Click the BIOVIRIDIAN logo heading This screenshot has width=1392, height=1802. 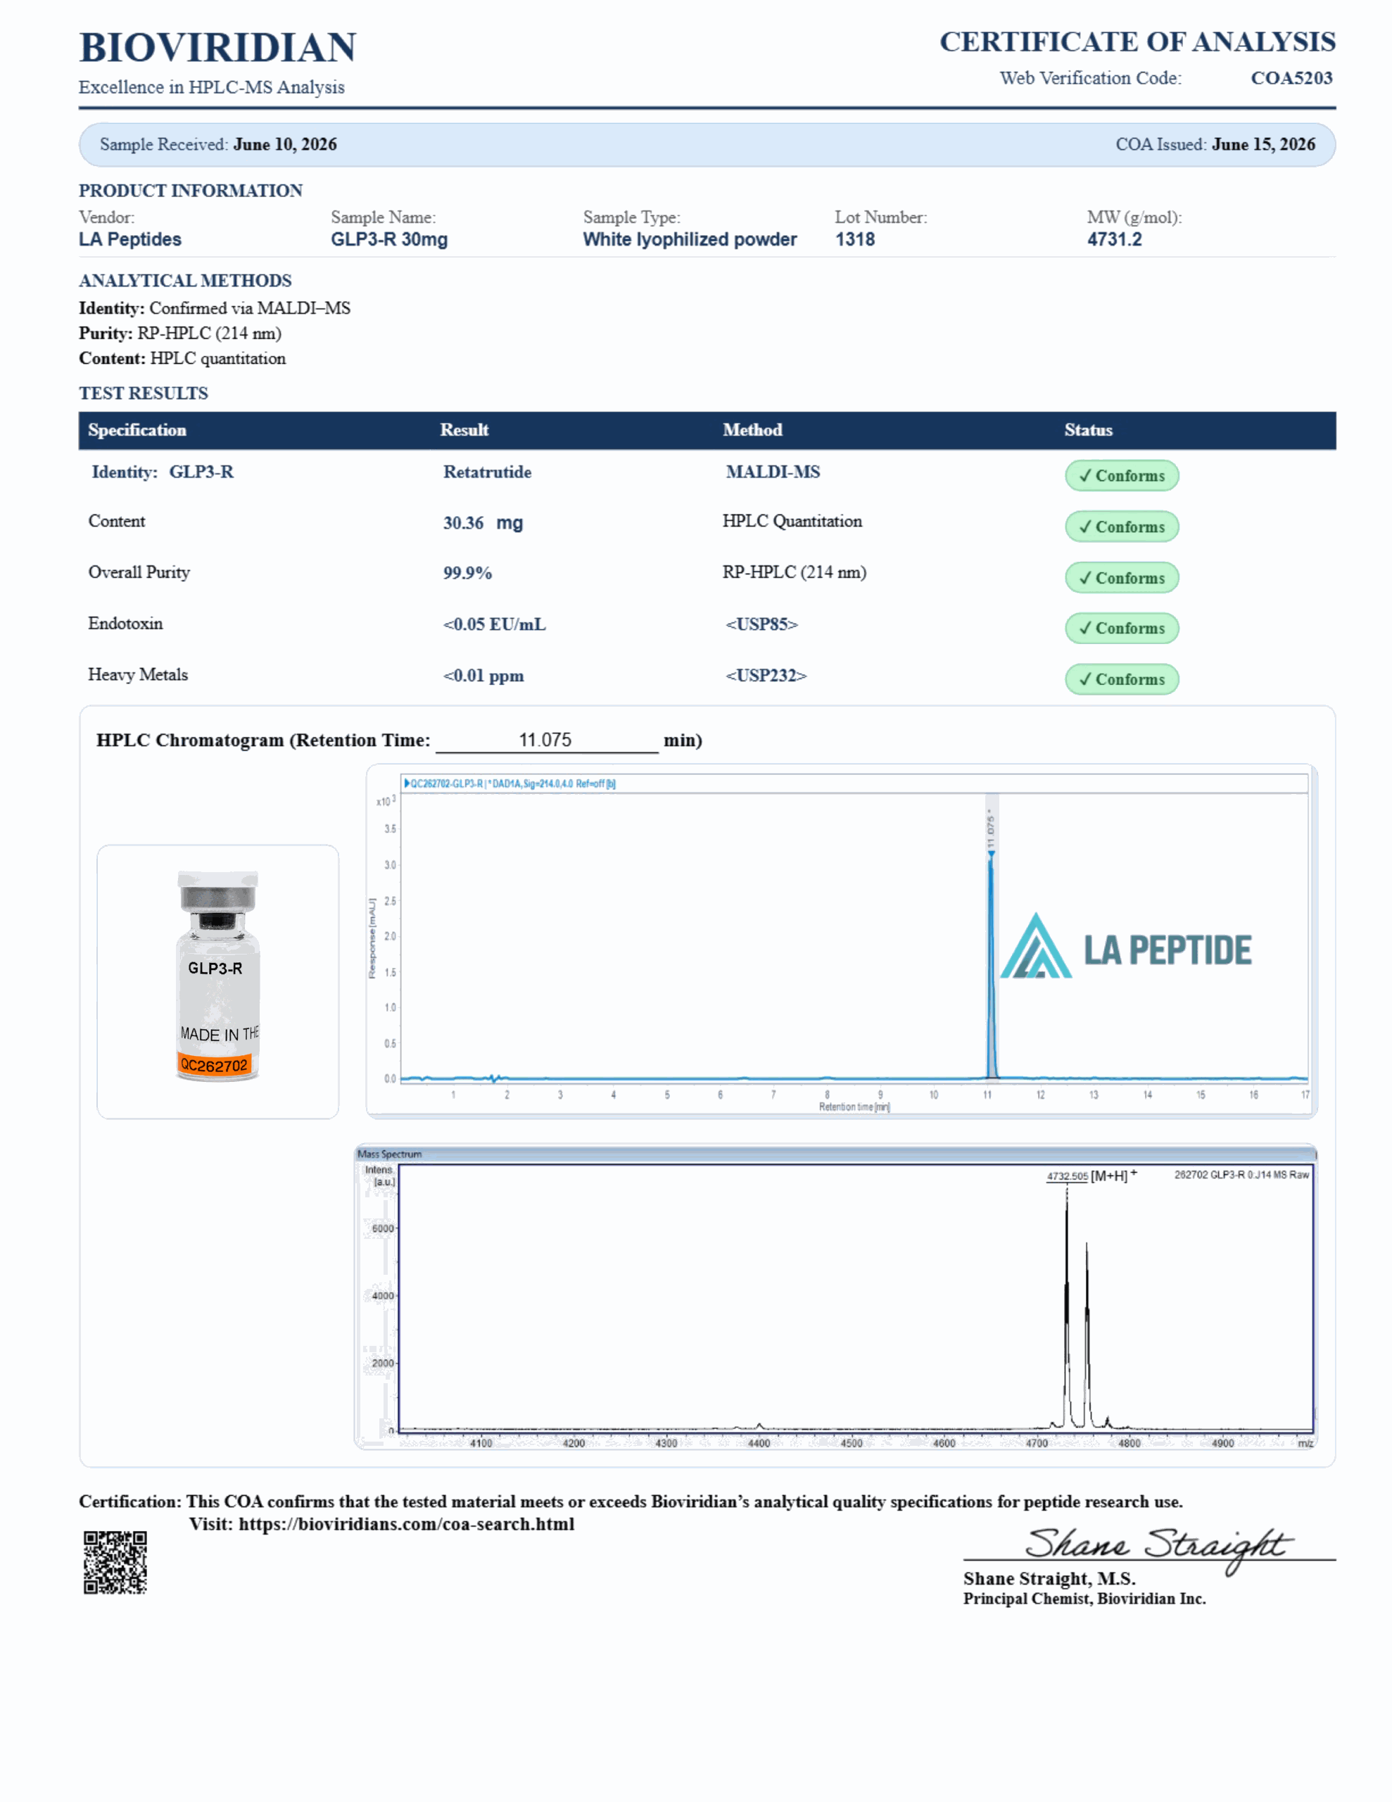(218, 47)
